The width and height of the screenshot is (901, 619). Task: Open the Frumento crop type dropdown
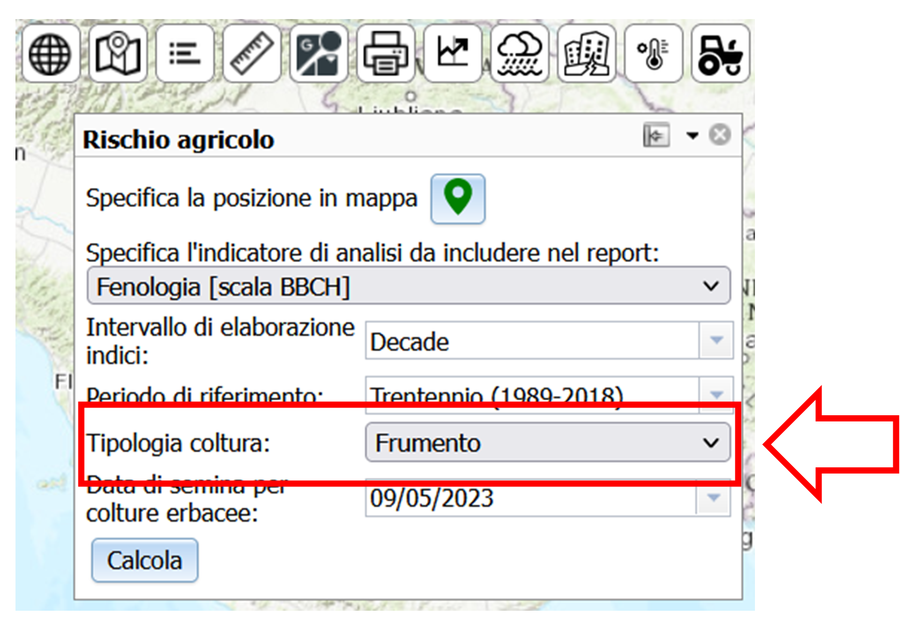click(548, 443)
